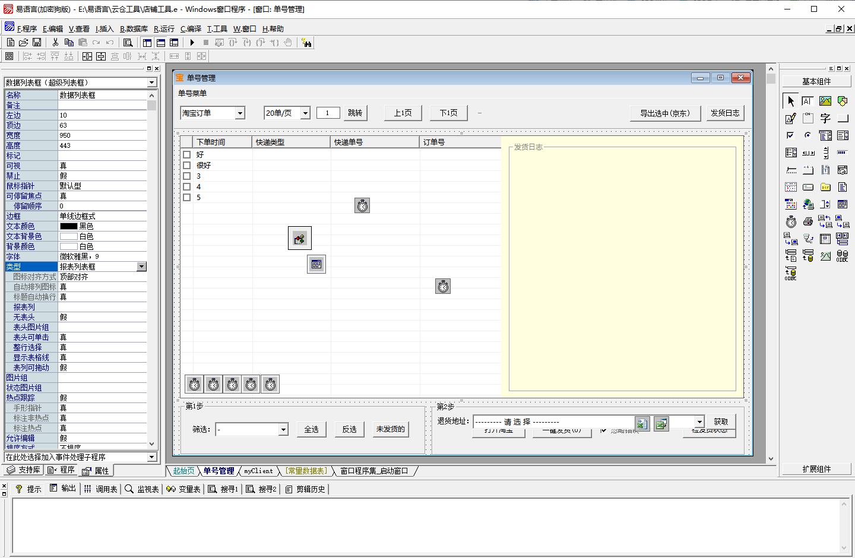Check the checkbox for row '很好'
Image resolution: width=855 pixels, height=558 pixels.
[x=187, y=166]
